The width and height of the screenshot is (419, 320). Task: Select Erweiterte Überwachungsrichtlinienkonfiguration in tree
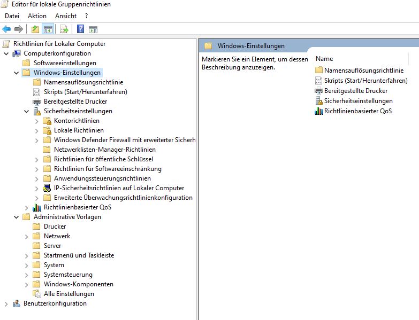123,198
